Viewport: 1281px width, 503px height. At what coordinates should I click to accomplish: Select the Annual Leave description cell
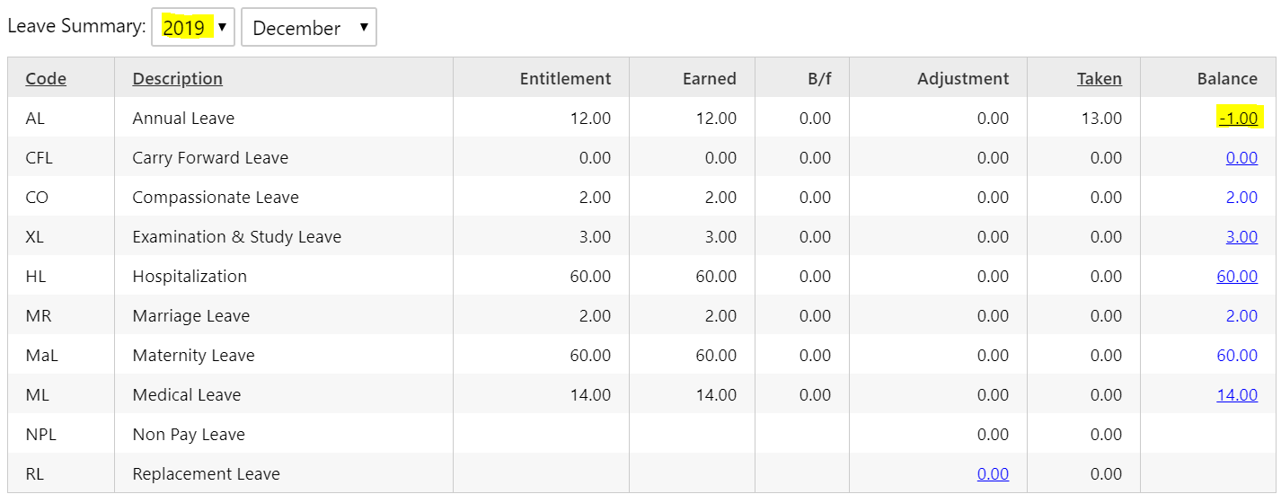click(x=284, y=118)
